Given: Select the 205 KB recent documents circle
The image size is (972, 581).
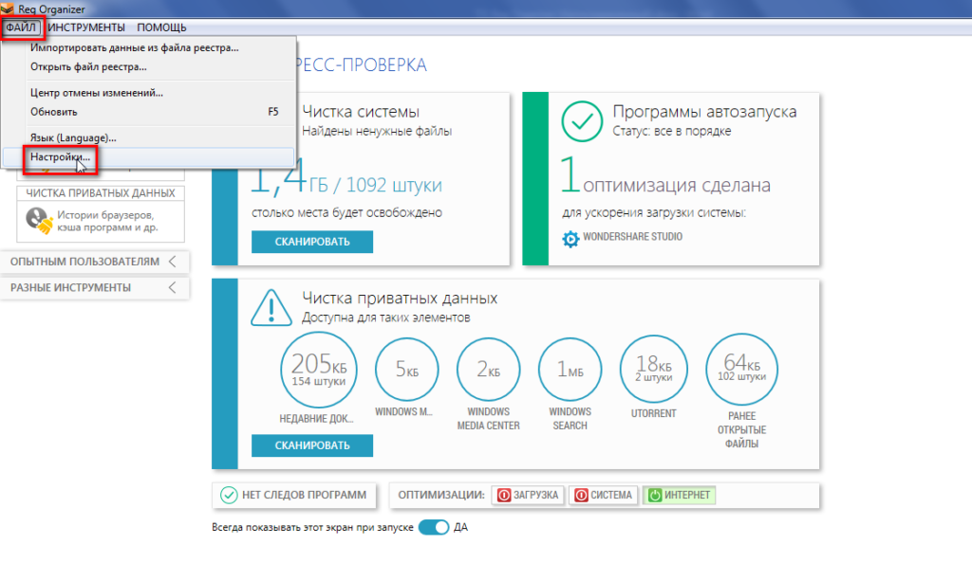Looking at the screenshot, I should [x=317, y=371].
